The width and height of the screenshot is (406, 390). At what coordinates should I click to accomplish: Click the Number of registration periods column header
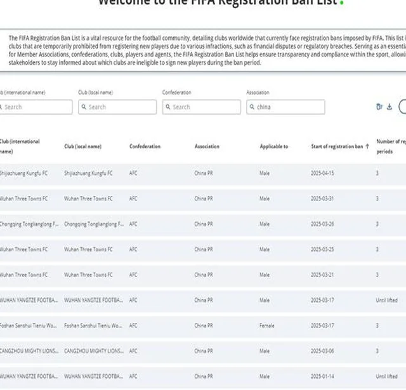[391, 146]
